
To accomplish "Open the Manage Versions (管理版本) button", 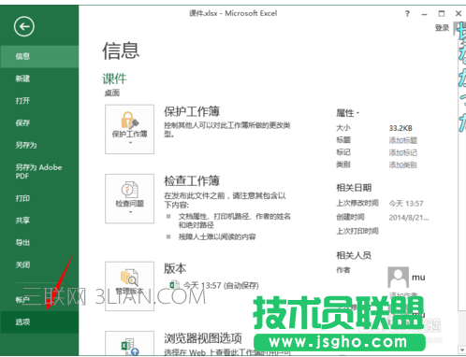I will [129, 286].
